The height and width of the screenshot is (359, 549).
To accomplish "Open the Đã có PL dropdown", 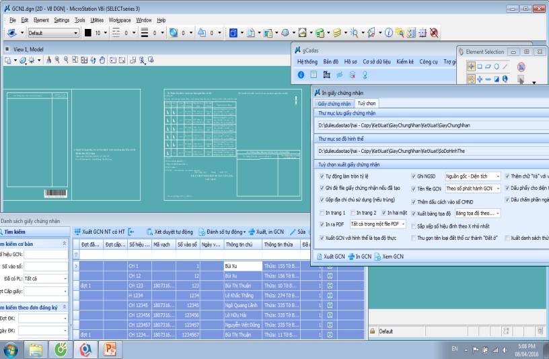I will click(x=65, y=278).
